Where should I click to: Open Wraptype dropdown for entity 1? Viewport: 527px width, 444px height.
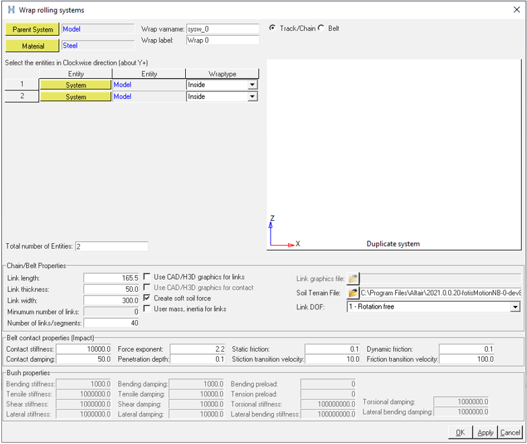(x=252, y=86)
